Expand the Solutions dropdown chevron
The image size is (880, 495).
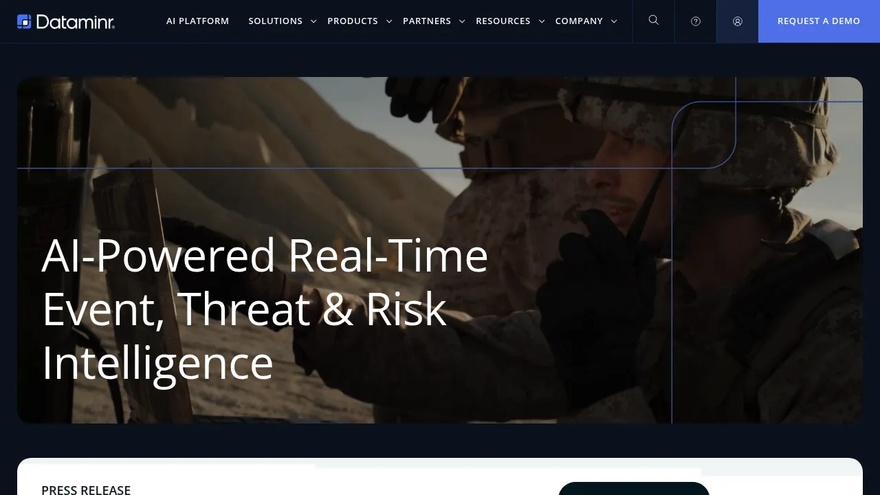[313, 21]
